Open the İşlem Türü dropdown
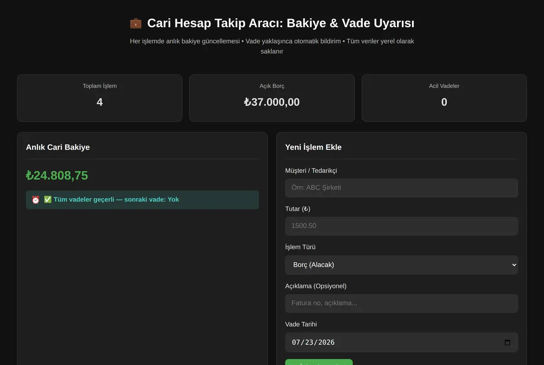Image resolution: width=544 pixels, height=365 pixels. (401, 265)
